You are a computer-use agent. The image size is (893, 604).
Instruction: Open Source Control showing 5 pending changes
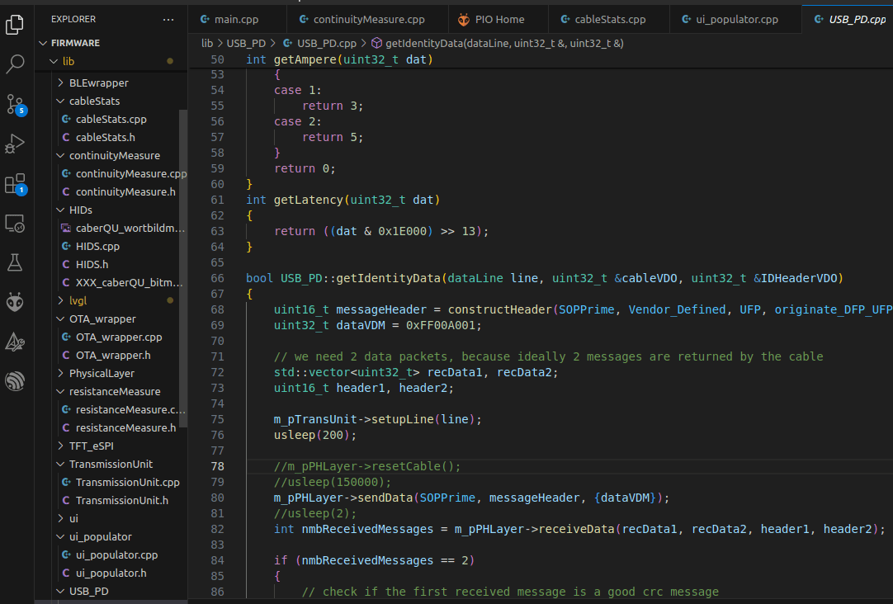(15, 105)
